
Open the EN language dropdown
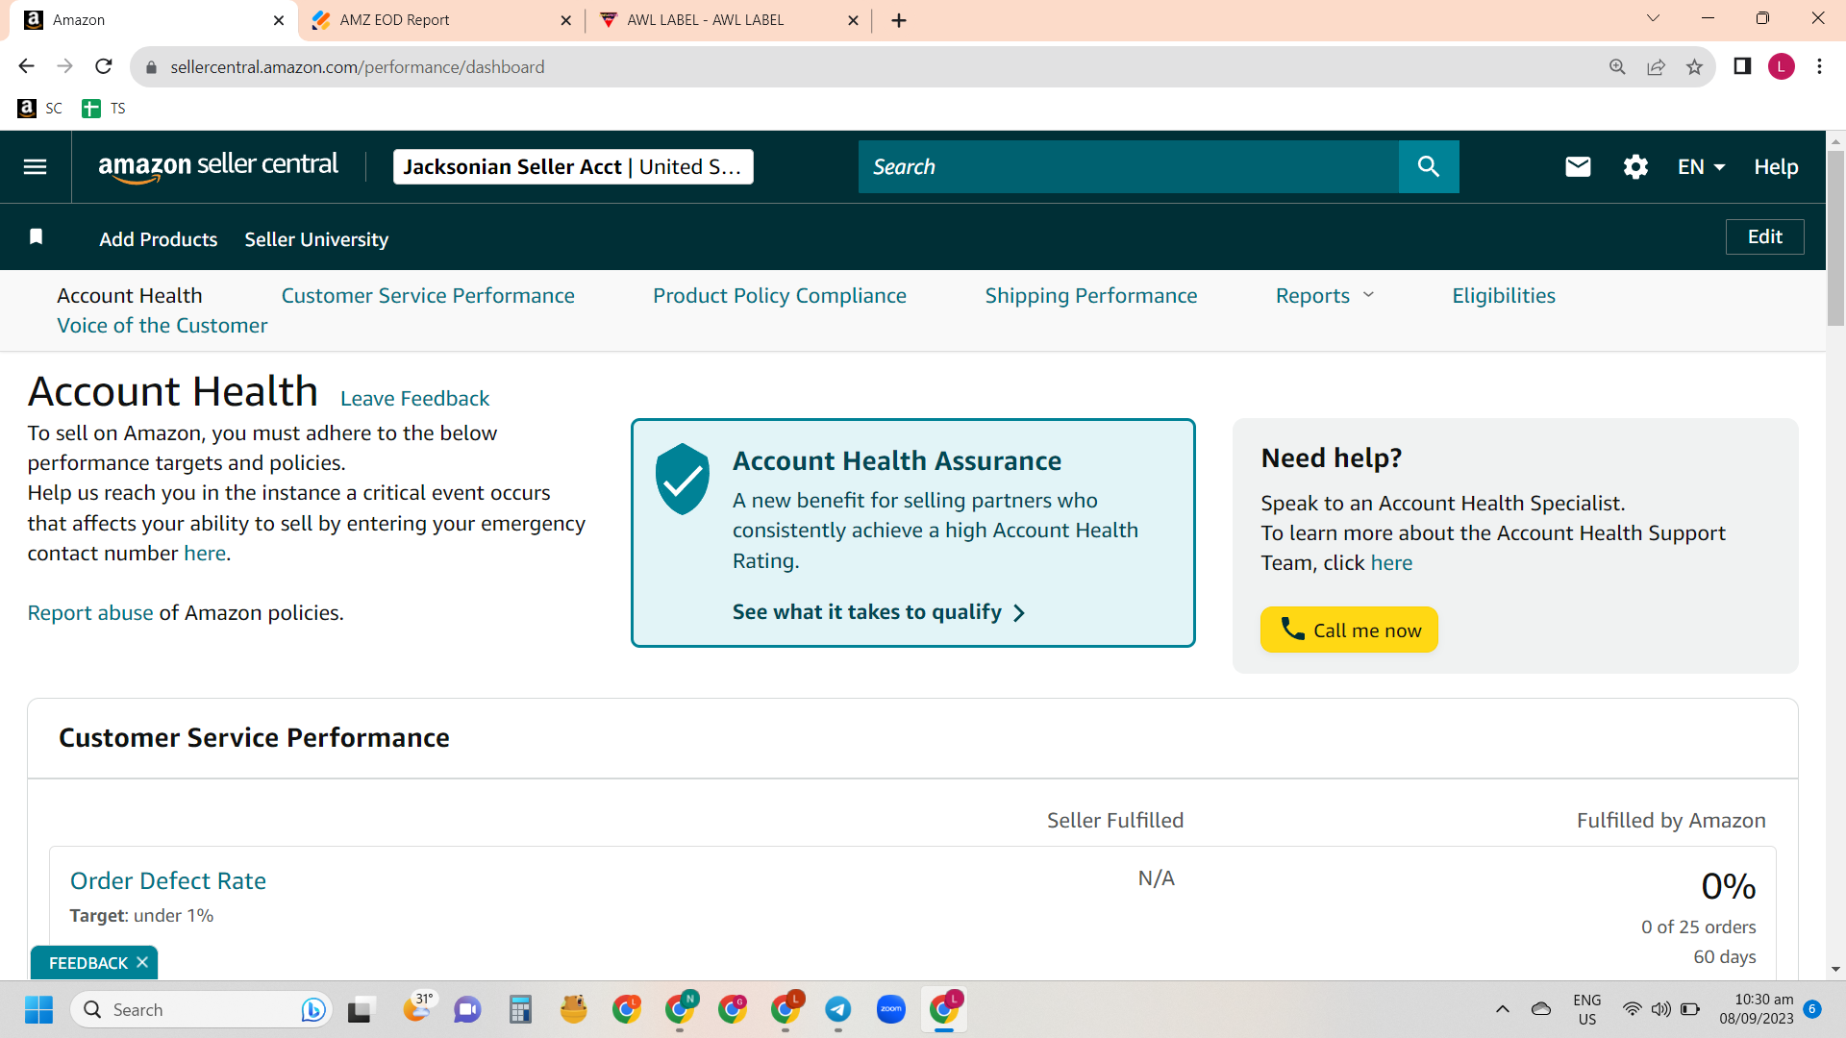(x=1701, y=167)
